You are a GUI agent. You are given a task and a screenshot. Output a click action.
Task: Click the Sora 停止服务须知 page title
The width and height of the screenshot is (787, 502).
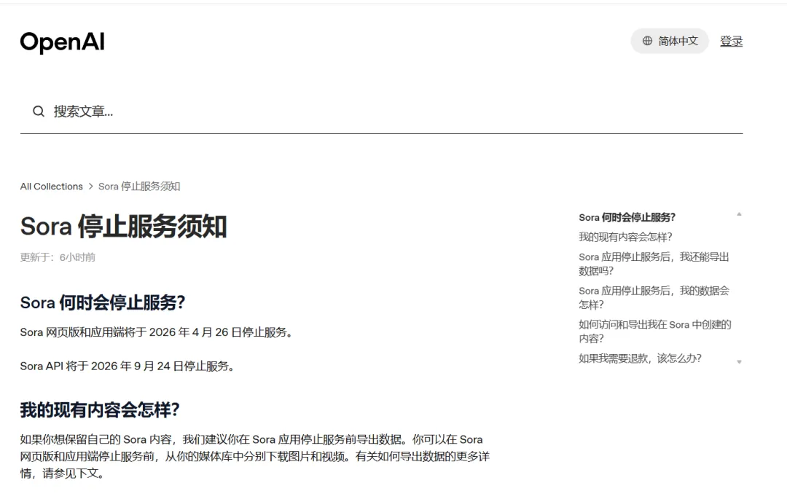coord(123,227)
